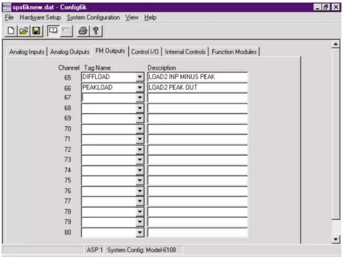Click the Print toolbar icon

83,31
